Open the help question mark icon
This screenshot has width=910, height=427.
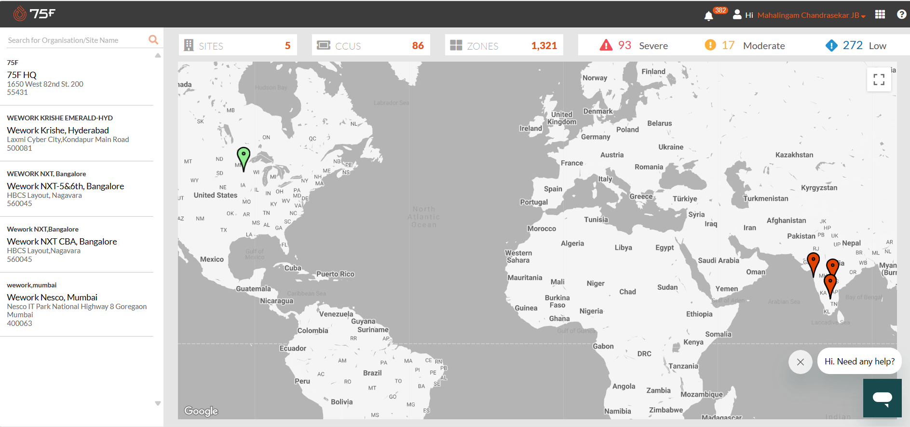(901, 14)
